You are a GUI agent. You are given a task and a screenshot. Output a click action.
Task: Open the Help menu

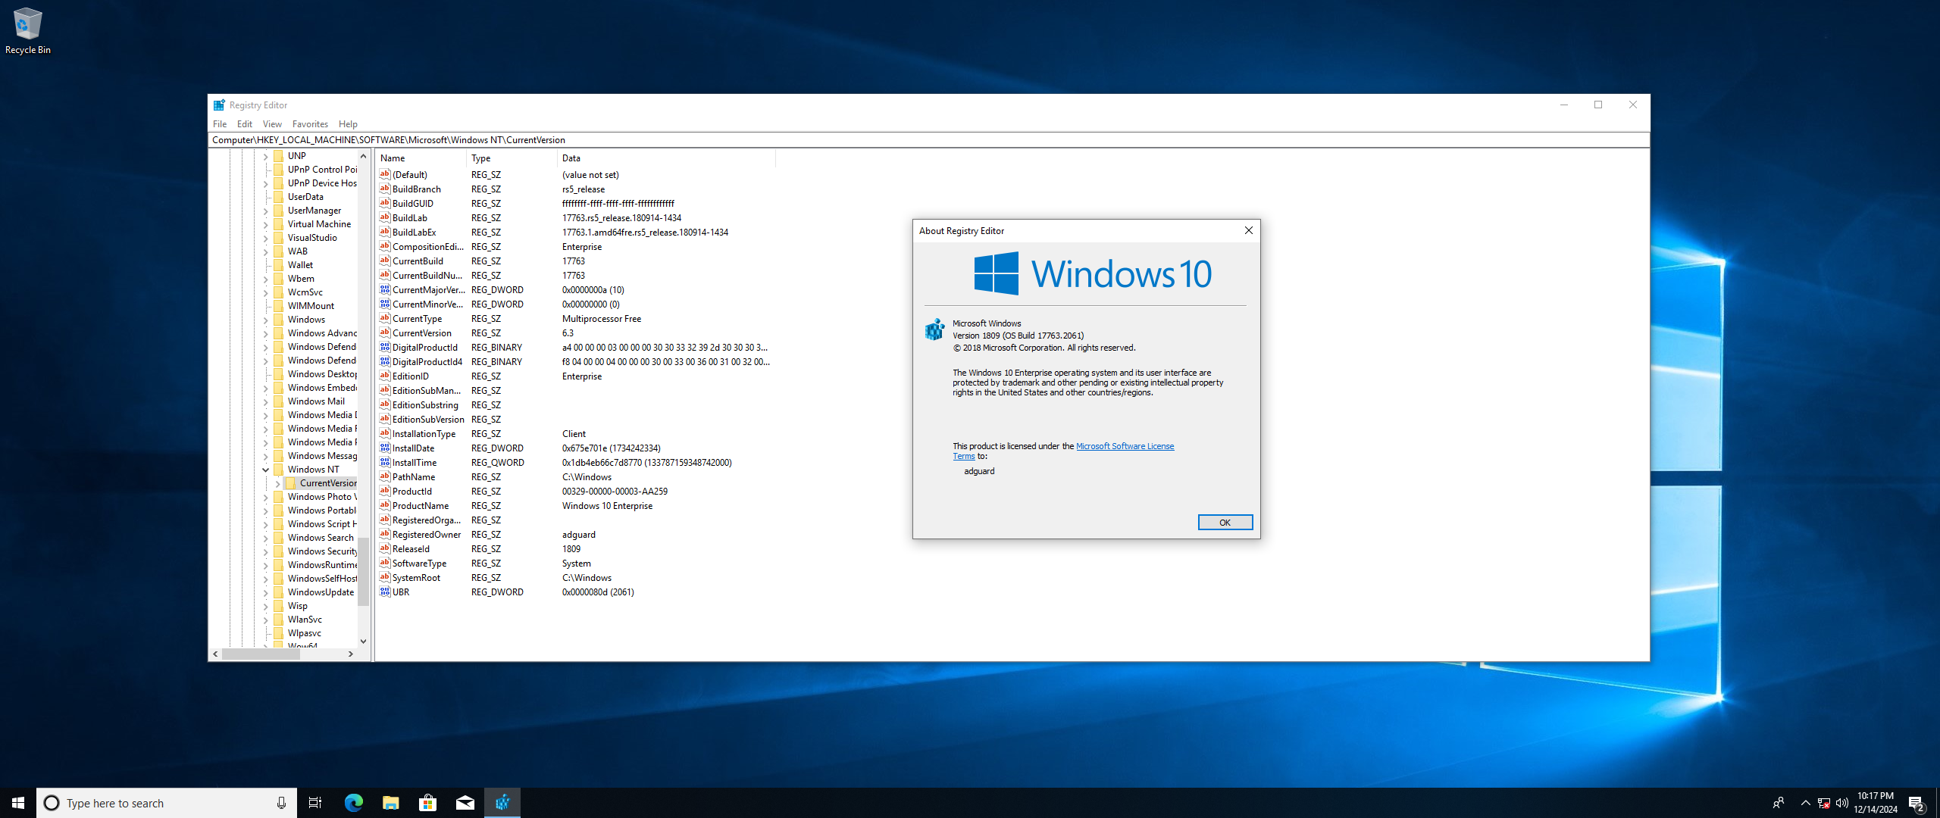(x=348, y=124)
